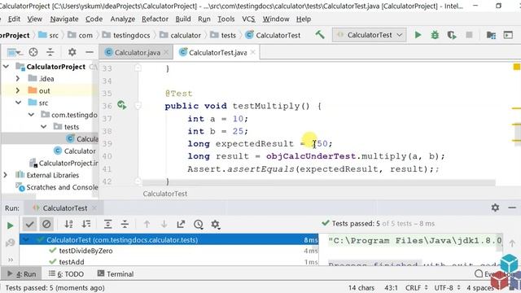This screenshot has height=293, width=521.
Task: Open the 4: Run tool window button
Action: tap(22, 274)
